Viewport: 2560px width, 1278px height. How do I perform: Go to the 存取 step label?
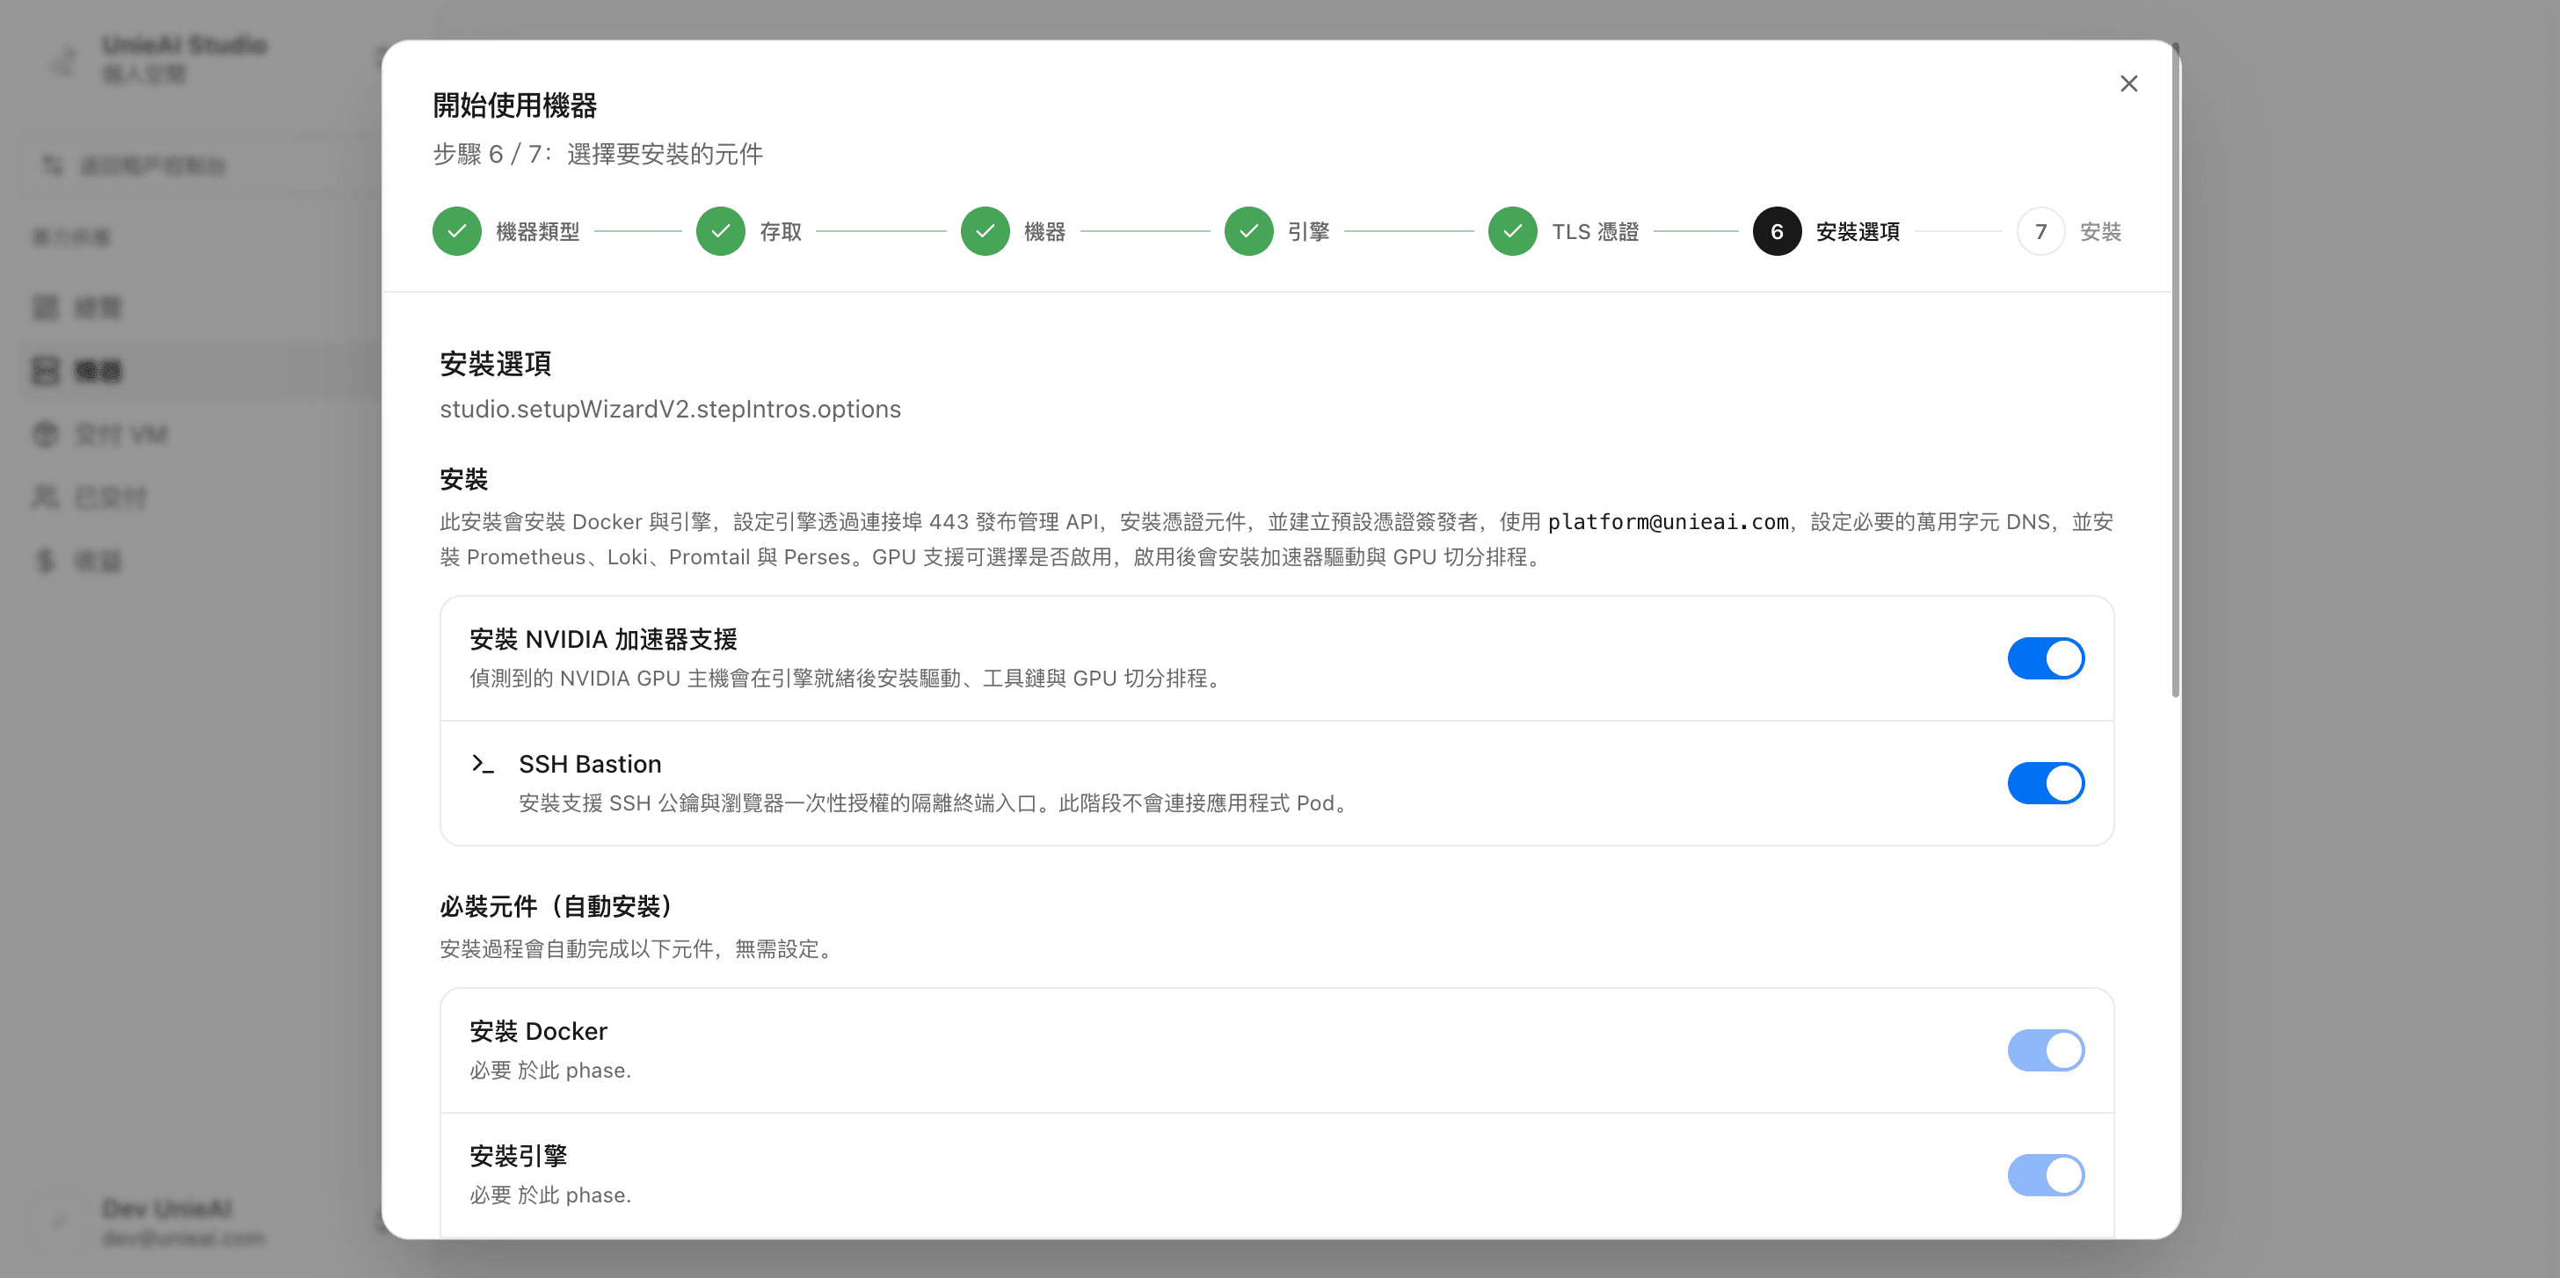pos(782,231)
